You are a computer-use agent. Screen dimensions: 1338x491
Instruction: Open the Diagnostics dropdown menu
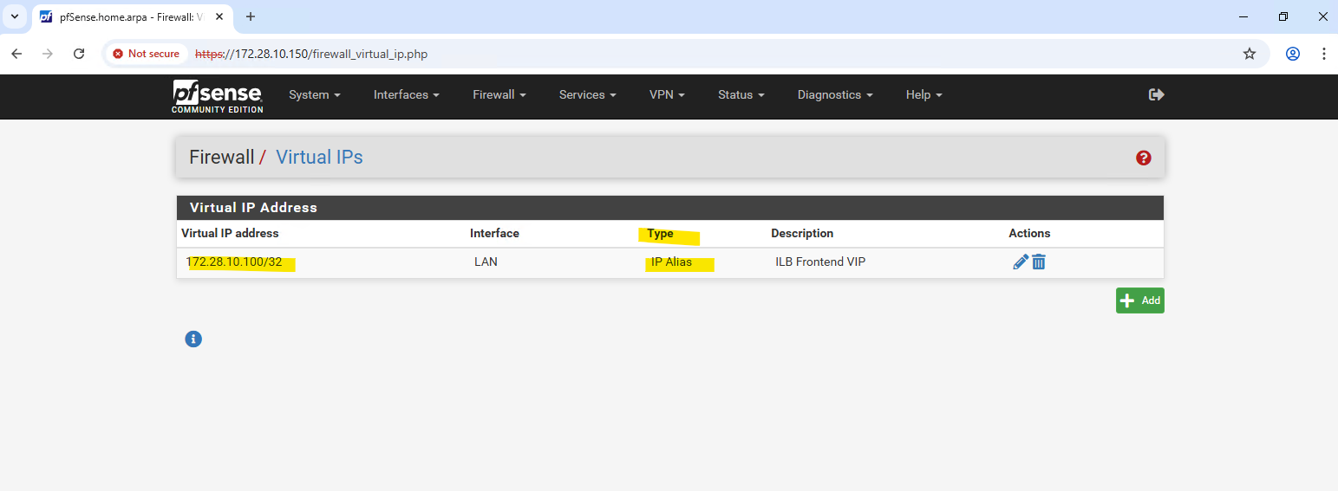pyautogui.click(x=835, y=94)
